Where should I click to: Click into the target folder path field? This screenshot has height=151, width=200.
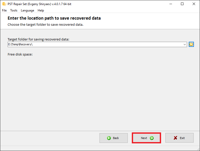click(x=95, y=44)
